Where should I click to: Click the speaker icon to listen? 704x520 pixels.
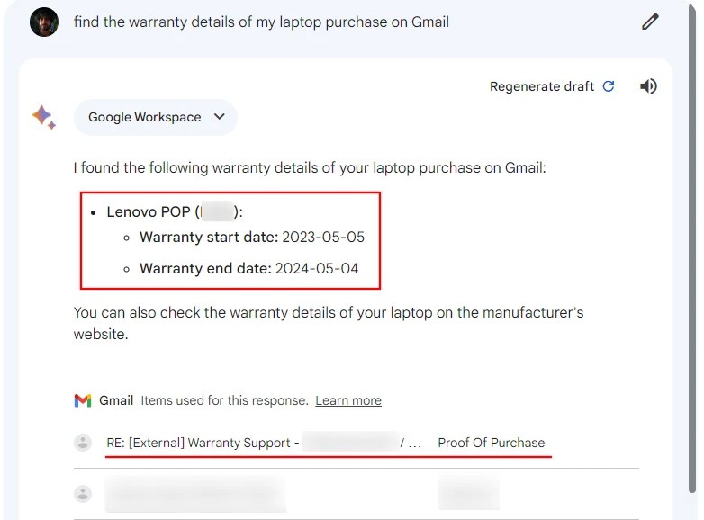click(x=648, y=86)
